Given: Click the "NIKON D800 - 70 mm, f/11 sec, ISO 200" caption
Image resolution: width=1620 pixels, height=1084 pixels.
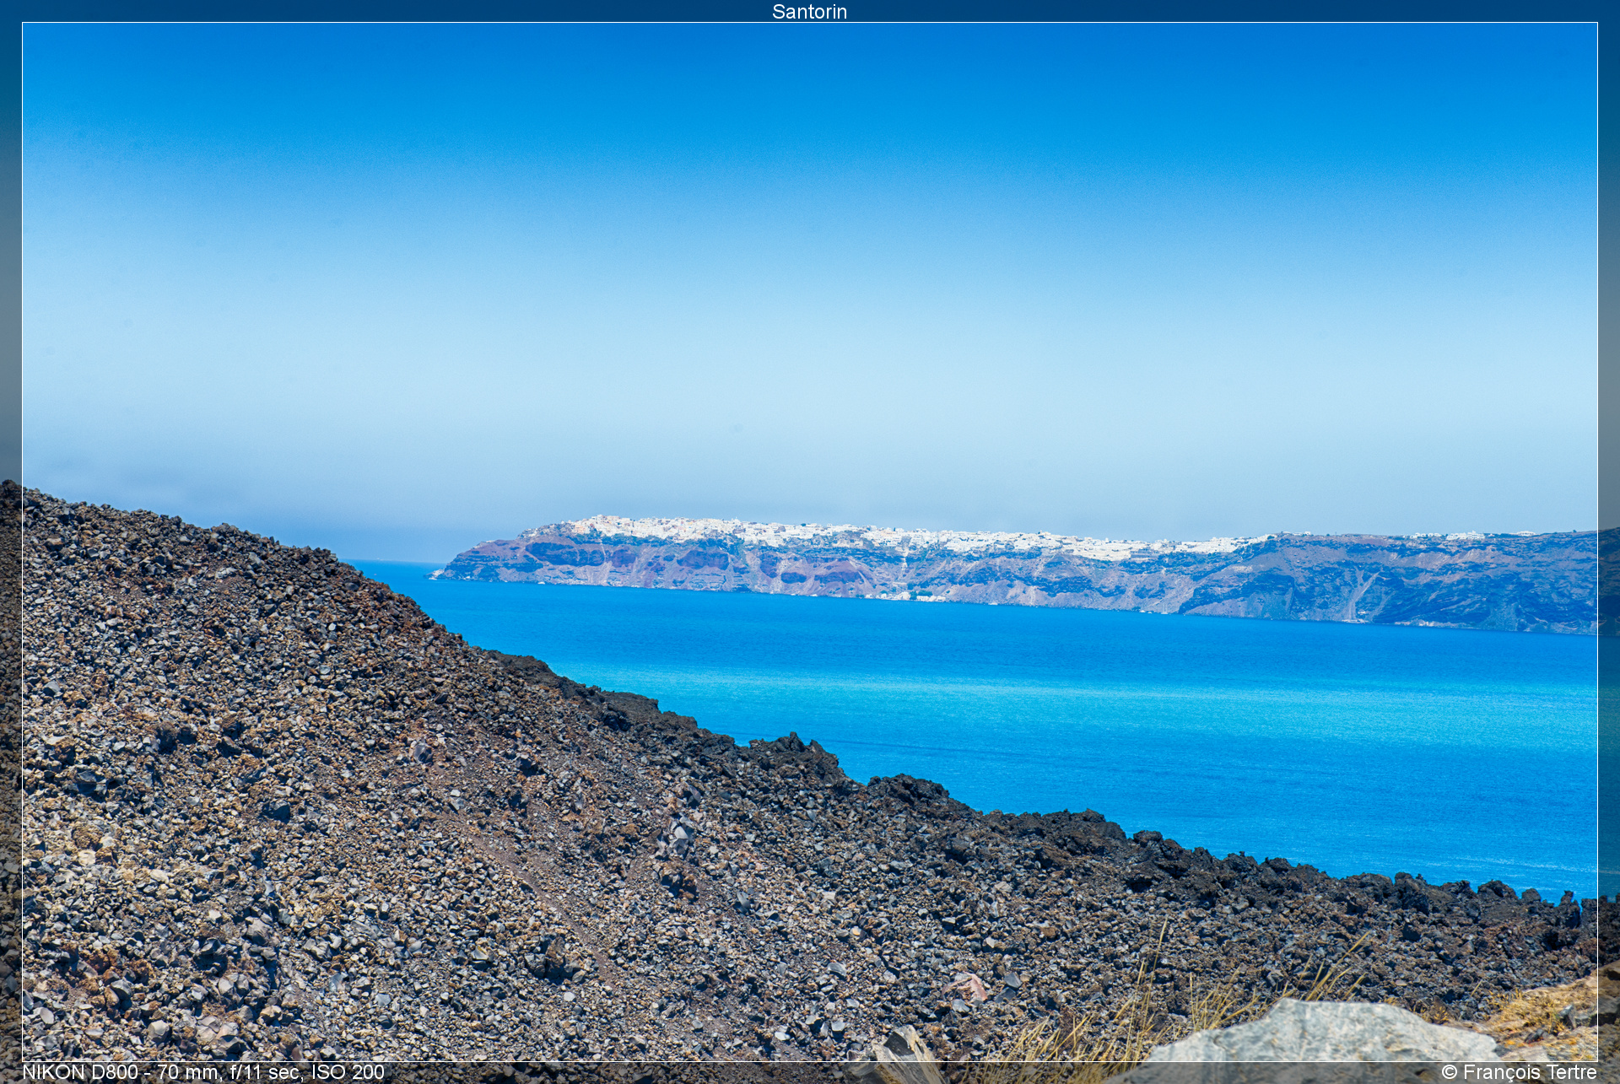Looking at the screenshot, I should (203, 1072).
